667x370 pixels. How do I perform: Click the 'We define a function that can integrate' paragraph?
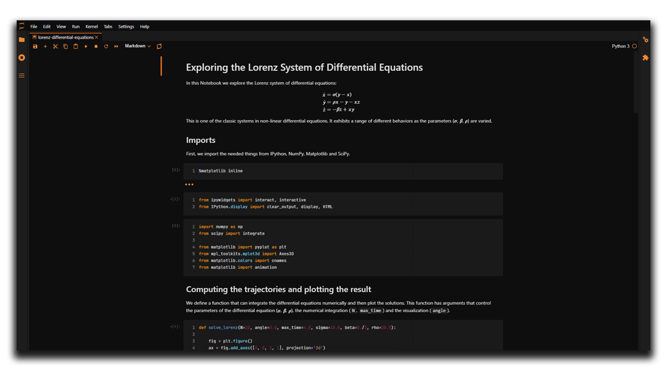(x=338, y=307)
